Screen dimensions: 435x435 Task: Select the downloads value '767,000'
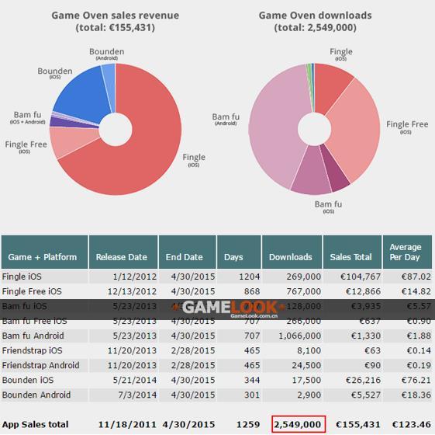tap(304, 291)
